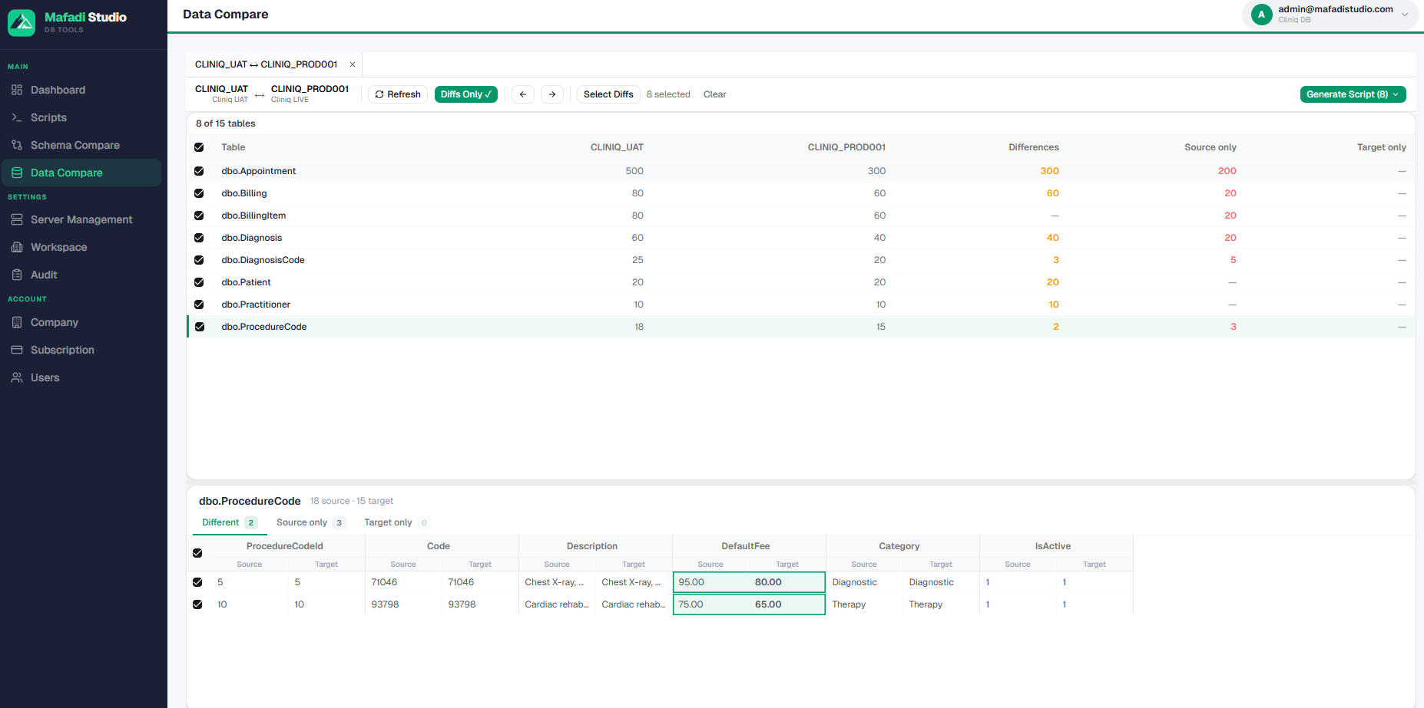Click the Schema Compare icon

click(17, 145)
